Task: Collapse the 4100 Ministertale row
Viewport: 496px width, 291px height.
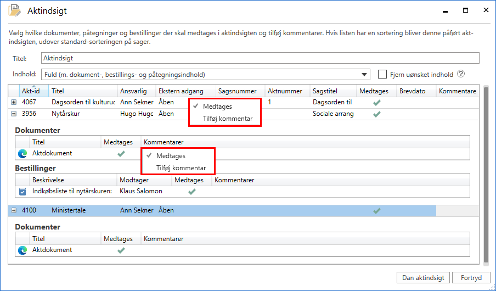Action: 14,210
